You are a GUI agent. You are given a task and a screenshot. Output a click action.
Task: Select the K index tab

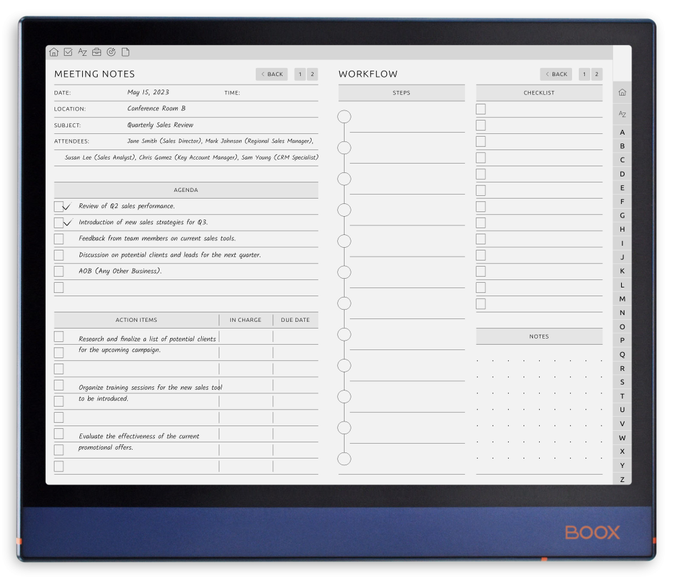[623, 271]
